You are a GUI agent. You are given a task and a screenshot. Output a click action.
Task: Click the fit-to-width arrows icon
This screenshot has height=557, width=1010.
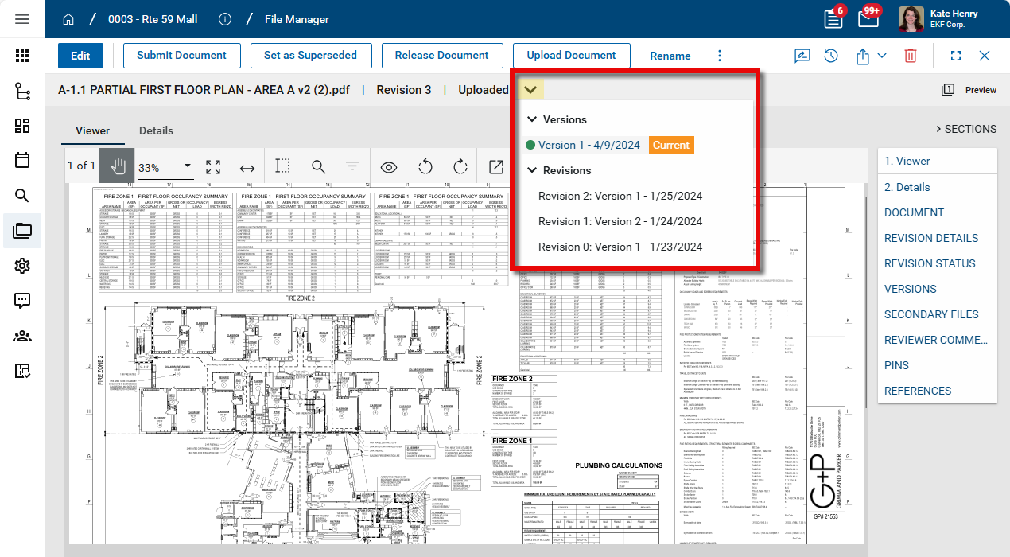[247, 167]
